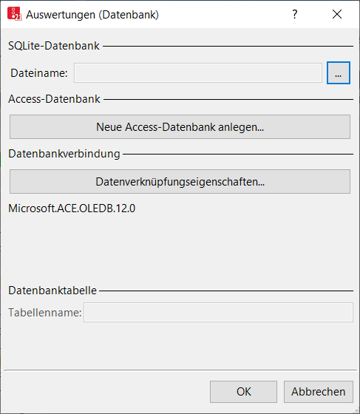Image resolution: width=360 pixels, height=414 pixels.
Task: Click the Tabellenname label
Action: click(x=45, y=313)
